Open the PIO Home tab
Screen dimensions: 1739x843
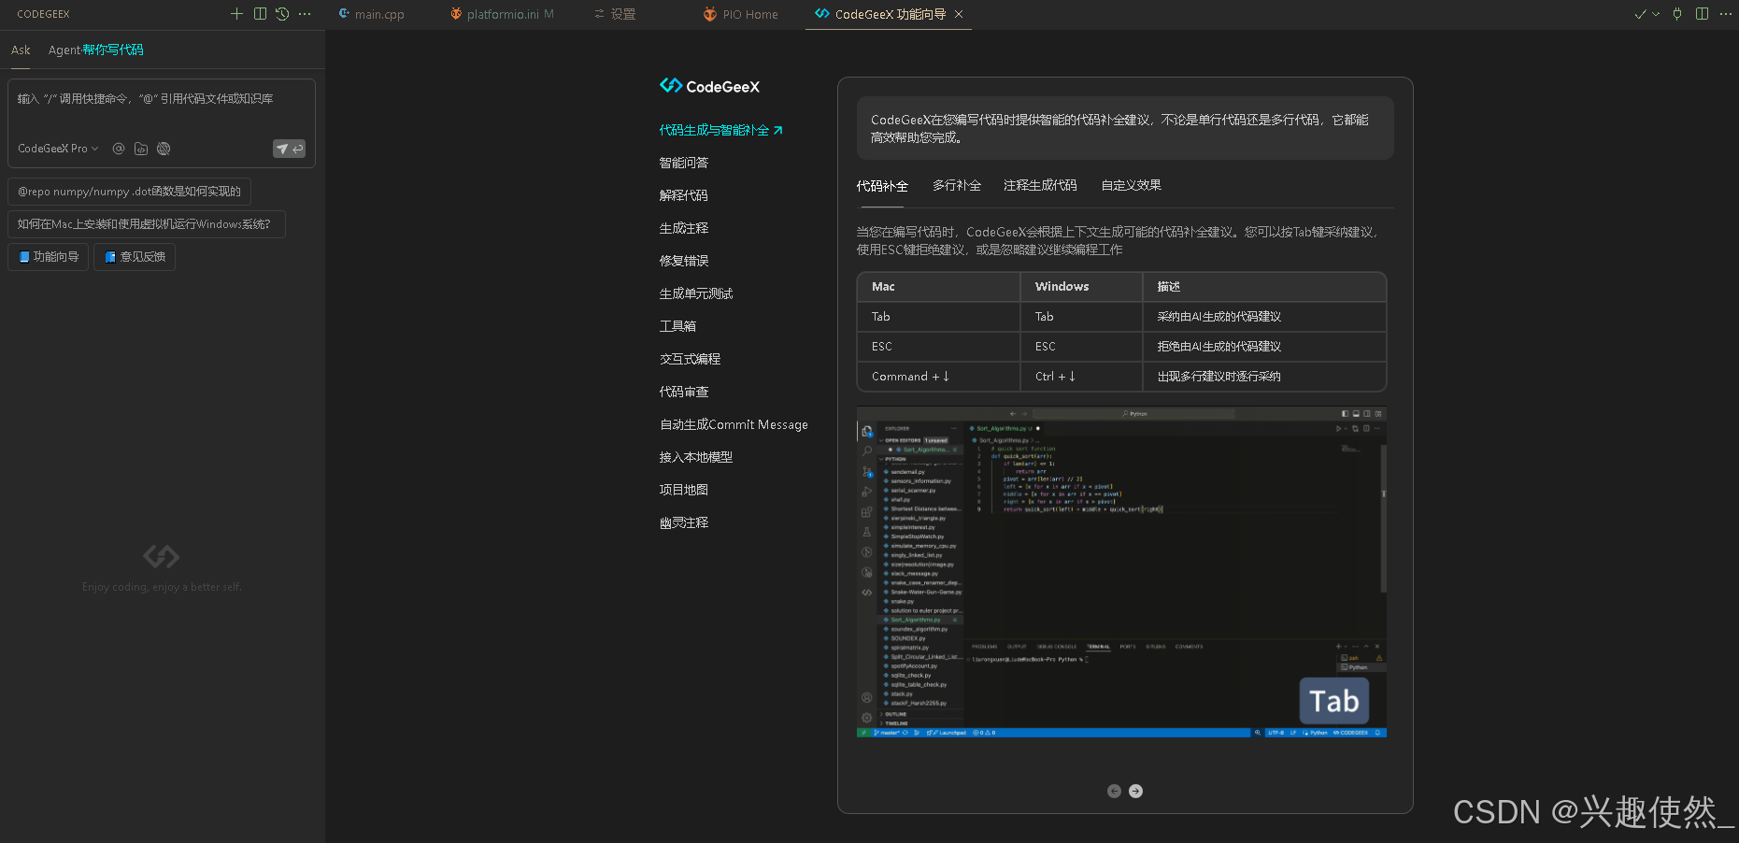tap(741, 14)
